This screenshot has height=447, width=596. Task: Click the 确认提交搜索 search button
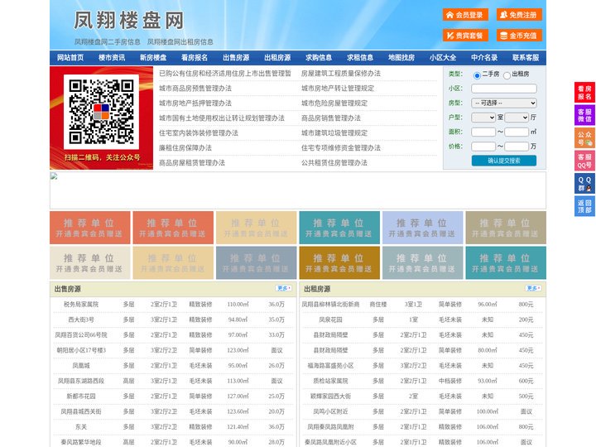click(504, 161)
